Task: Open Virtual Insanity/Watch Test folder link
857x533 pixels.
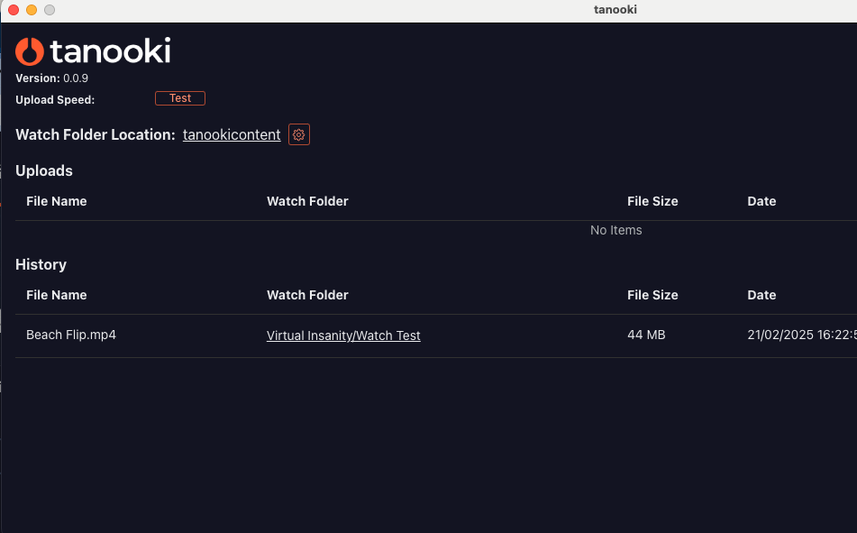Action: pos(343,335)
